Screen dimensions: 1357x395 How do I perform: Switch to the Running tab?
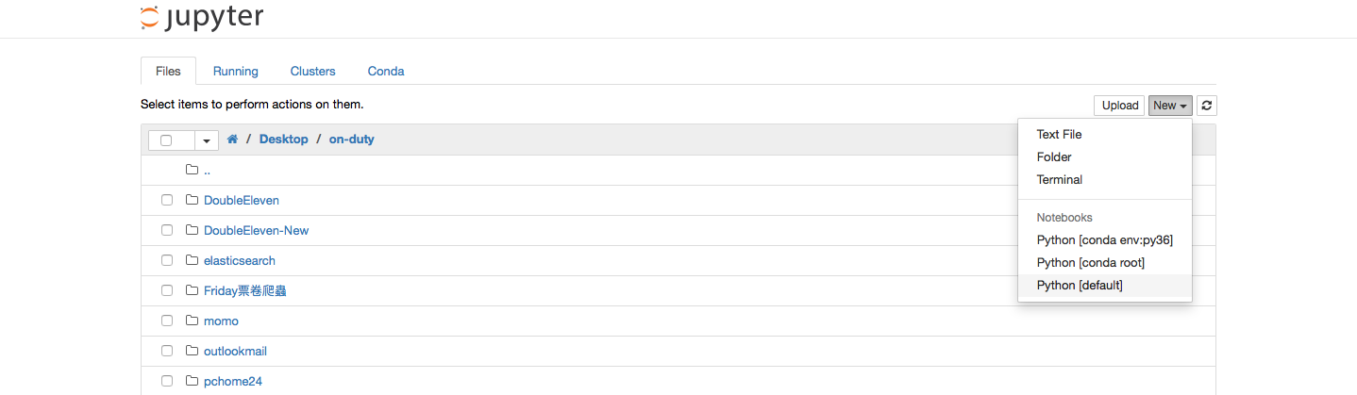pyautogui.click(x=235, y=72)
